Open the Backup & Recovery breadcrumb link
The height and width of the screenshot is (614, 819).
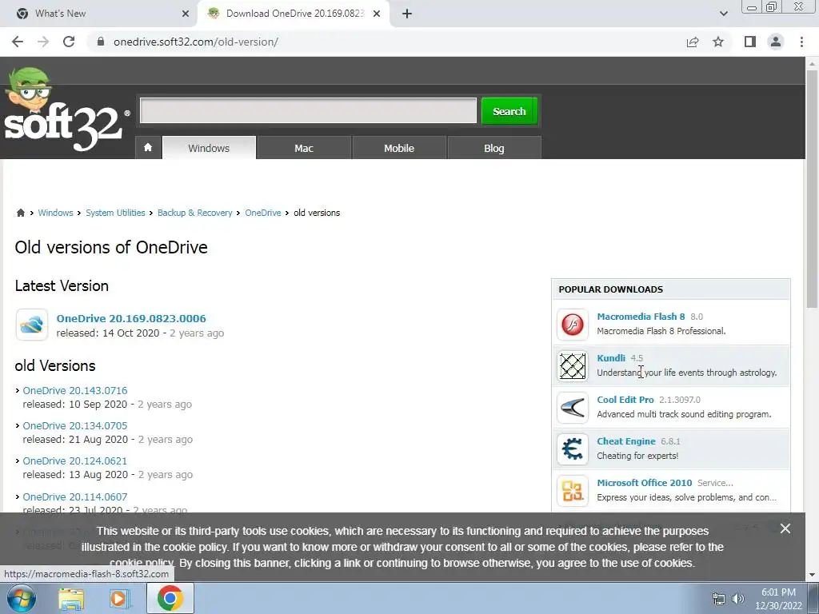click(x=195, y=213)
